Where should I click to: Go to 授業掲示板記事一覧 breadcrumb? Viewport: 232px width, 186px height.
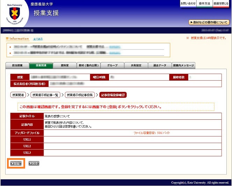(45, 95)
